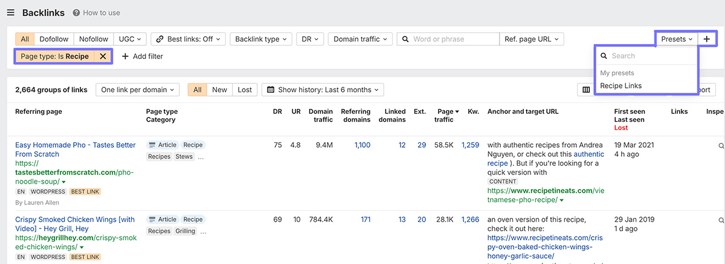Expand the heygrillhey URL caret

coord(82,247)
